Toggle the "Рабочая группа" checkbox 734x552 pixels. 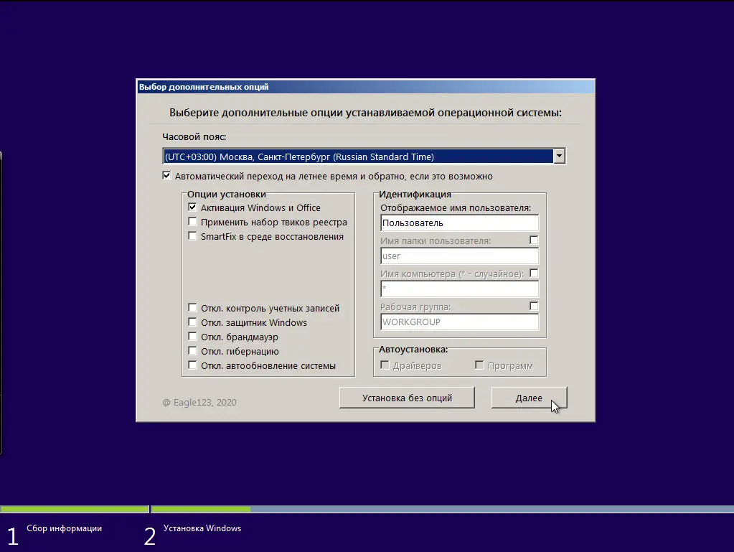tap(534, 305)
